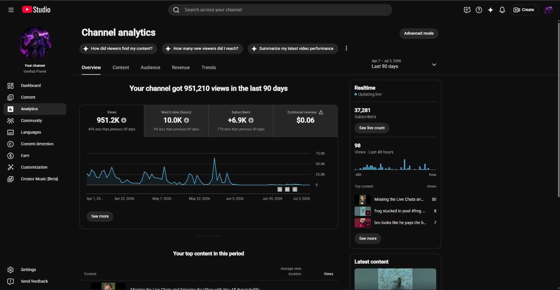Viewport: 560px width, 290px height.
Task: Click 'How many new viewers did I reach?' prompt
Action: (x=202, y=49)
